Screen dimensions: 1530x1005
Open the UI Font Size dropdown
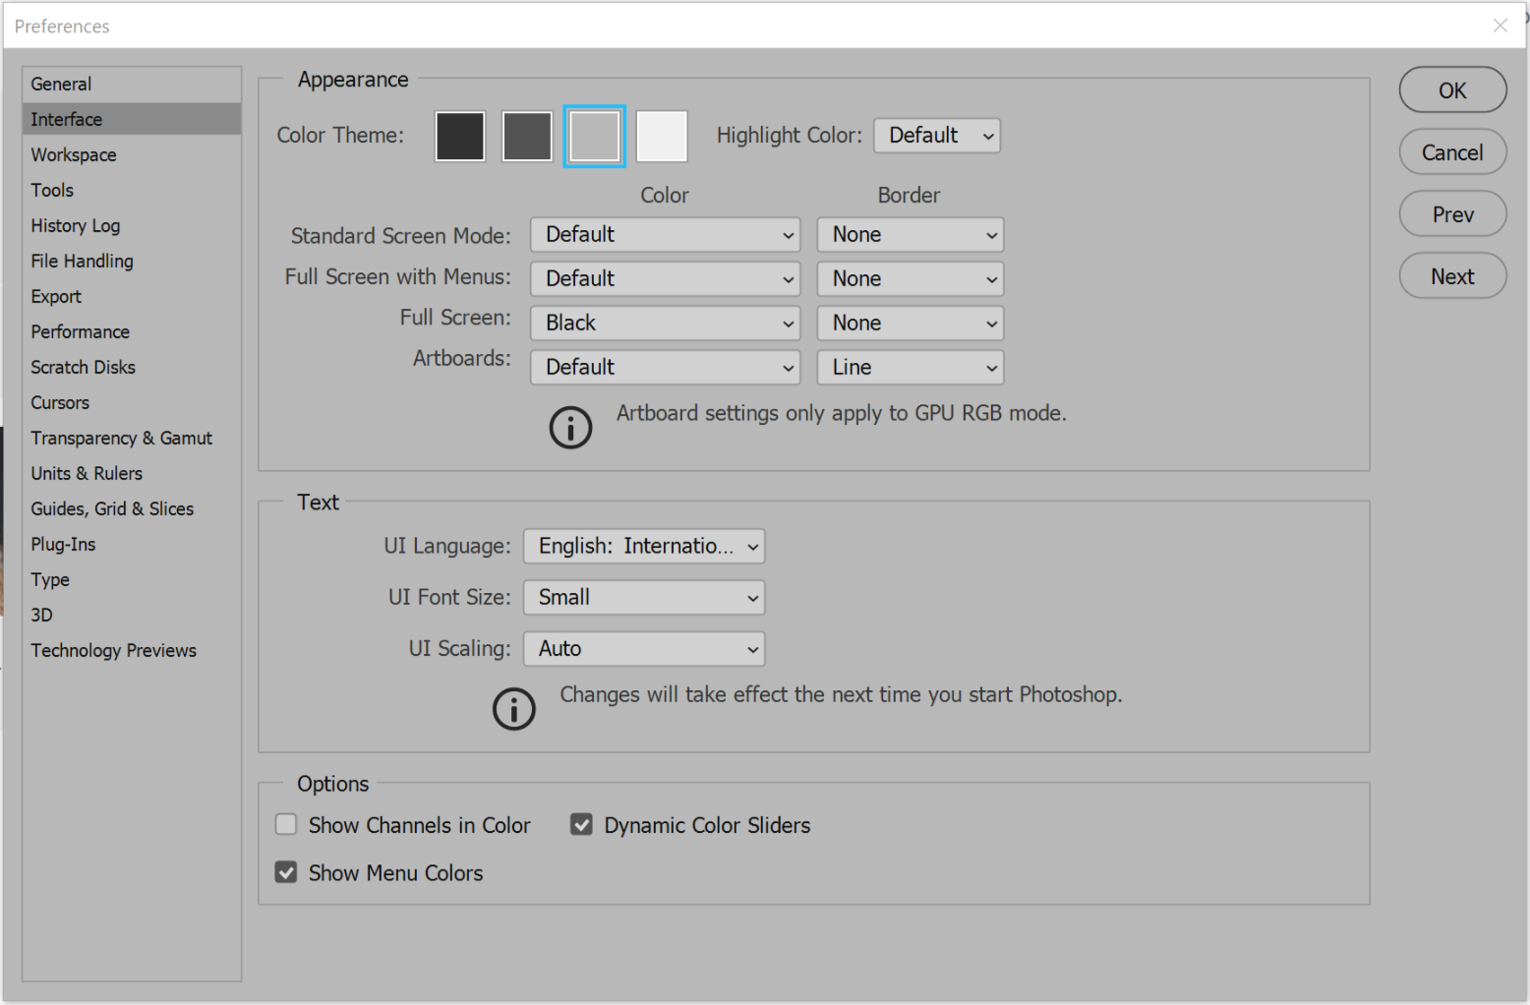point(644,598)
